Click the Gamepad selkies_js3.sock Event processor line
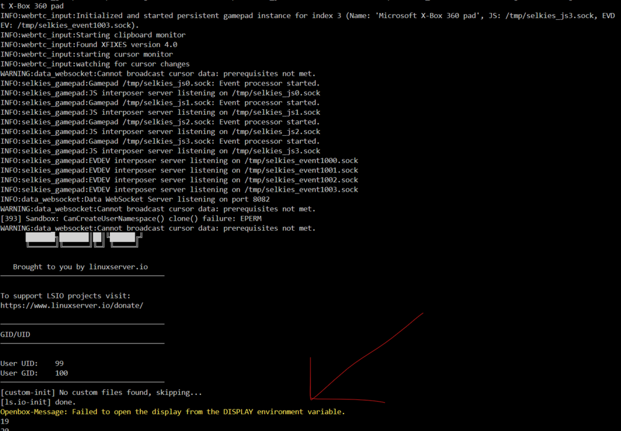This screenshot has height=431, width=621. (160, 141)
